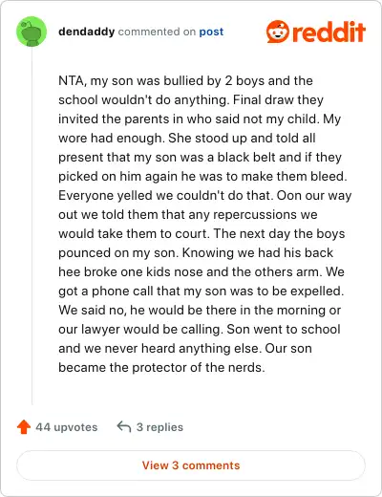Click the "44 upvotes" count
Screen dimensions: 382x497
click(67, 427)
